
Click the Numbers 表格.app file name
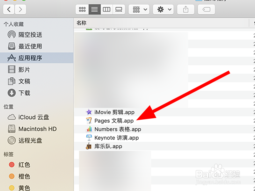click(118, 129)
